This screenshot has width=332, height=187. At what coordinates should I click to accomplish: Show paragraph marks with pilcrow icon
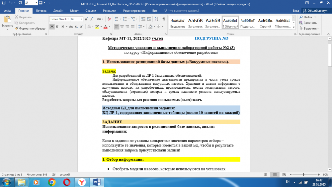[164, 19]
